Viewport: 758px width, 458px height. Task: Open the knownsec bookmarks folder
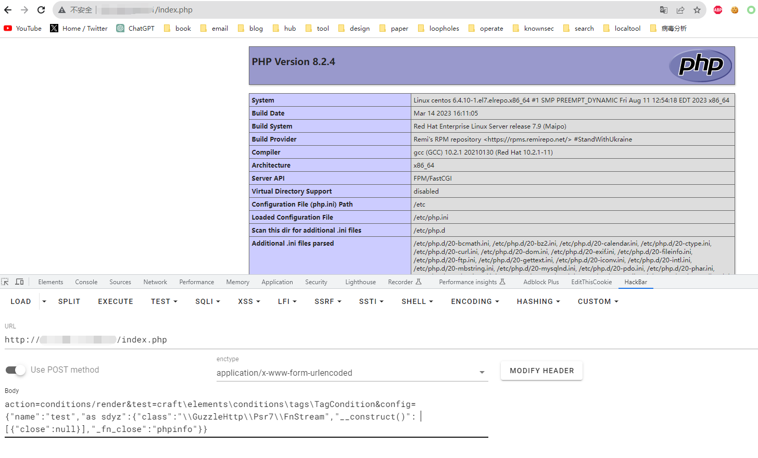click(x=534, y=29)
